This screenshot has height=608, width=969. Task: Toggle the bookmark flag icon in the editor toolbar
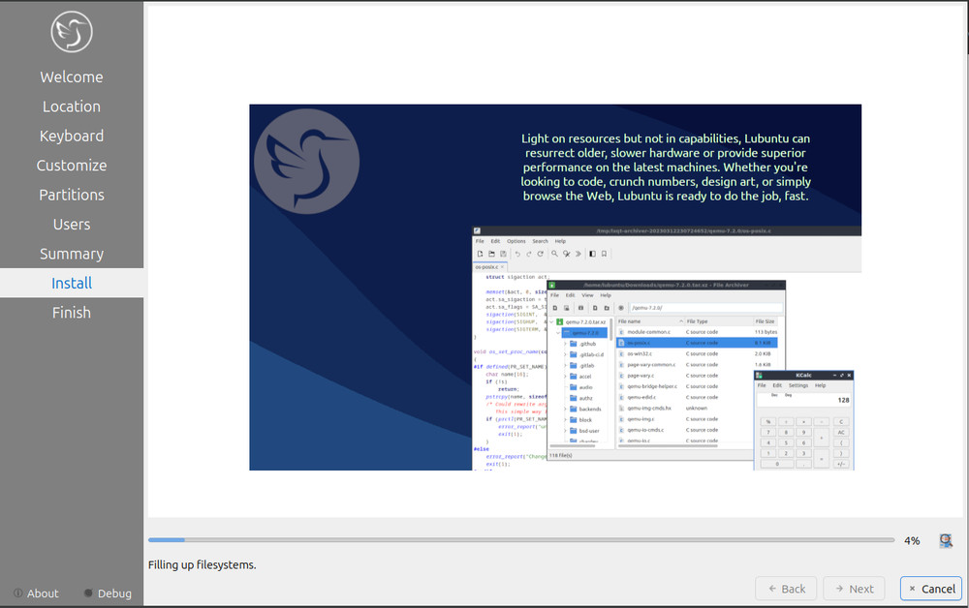tap(604, 254)
